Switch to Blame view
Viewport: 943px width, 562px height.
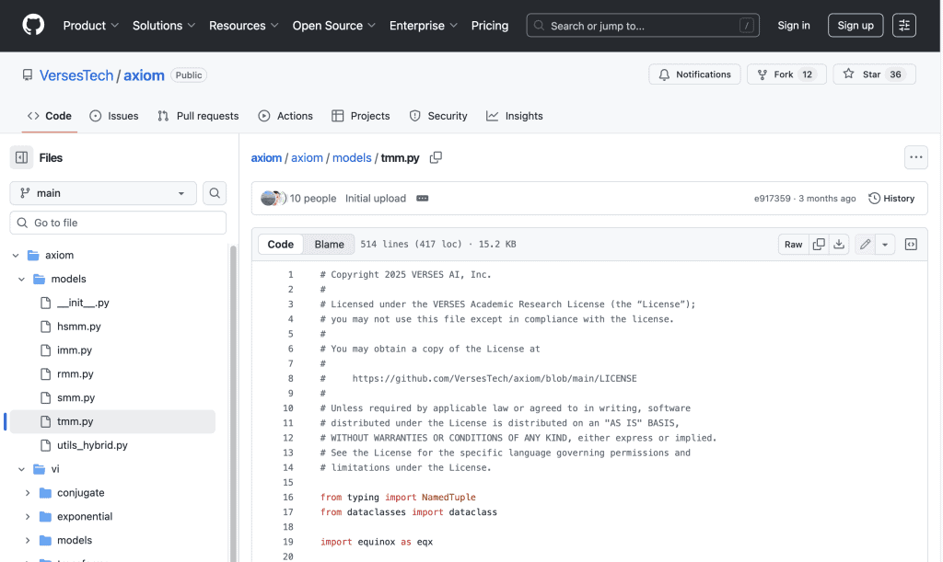pyautogui.click(x=329, y=245)
